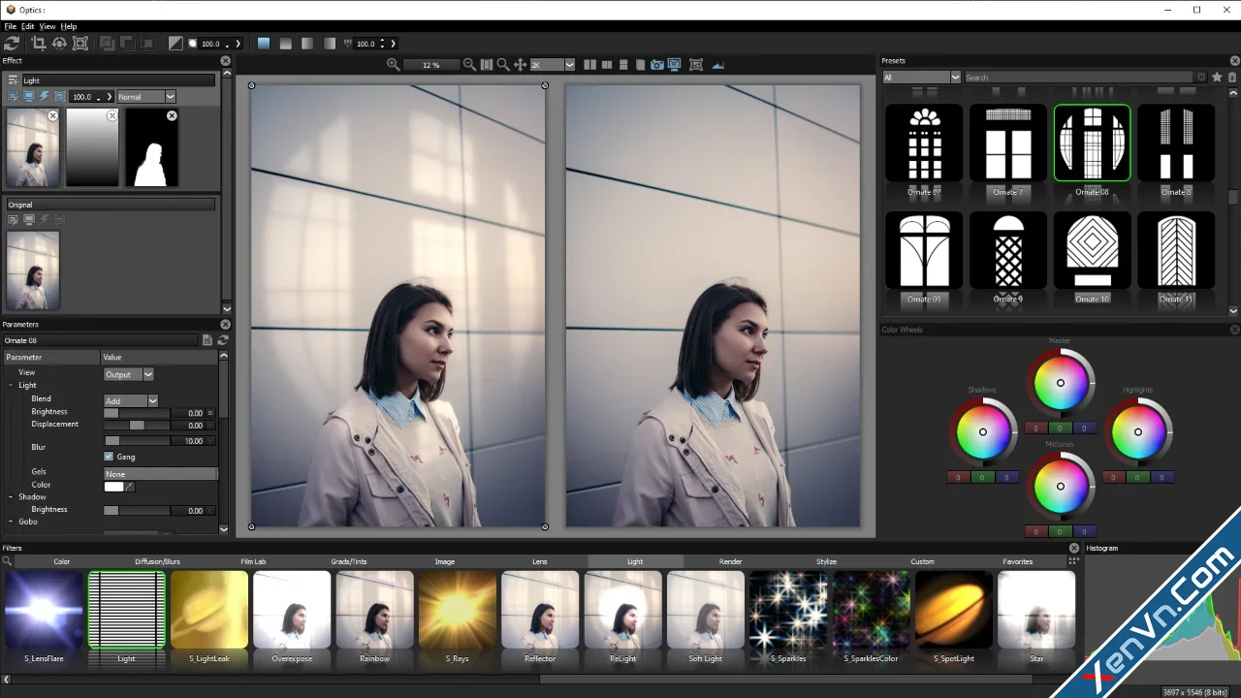Switch to the Stylize filter tab

[826, 561]
